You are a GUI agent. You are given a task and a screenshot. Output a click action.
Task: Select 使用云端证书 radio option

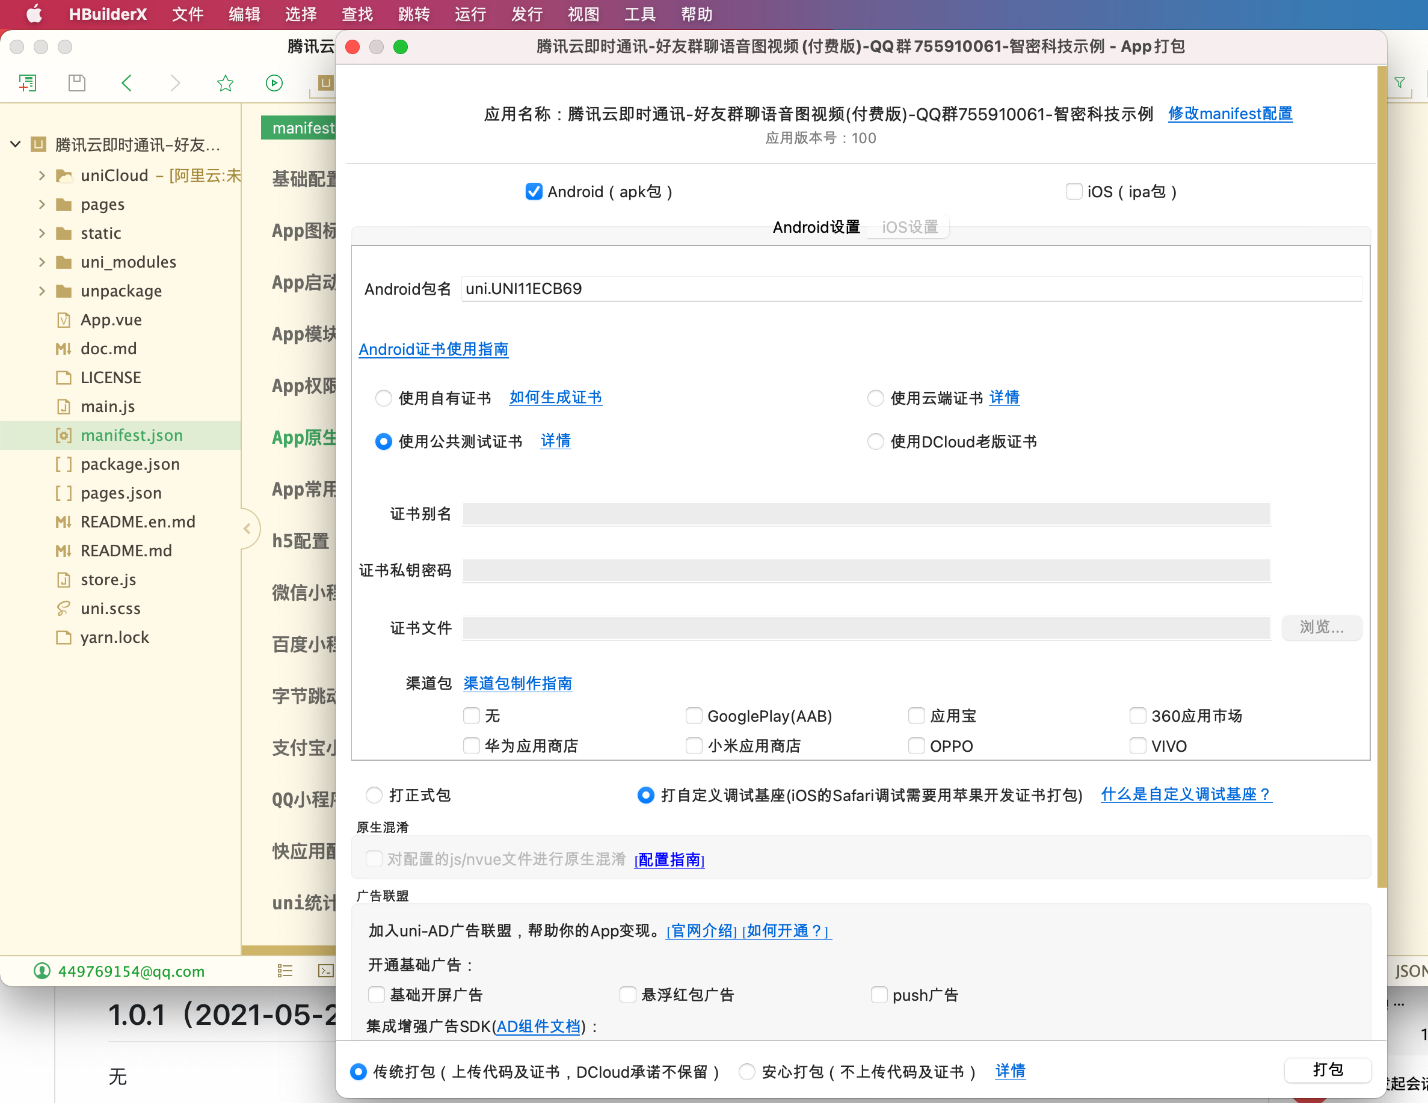coord(875,398)
